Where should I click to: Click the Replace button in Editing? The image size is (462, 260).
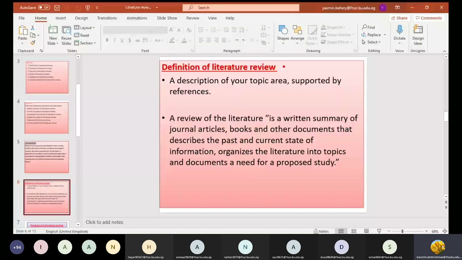tap(371, 35)
